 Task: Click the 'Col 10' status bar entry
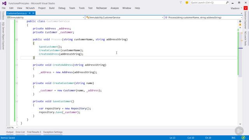[x=191, y=138]
